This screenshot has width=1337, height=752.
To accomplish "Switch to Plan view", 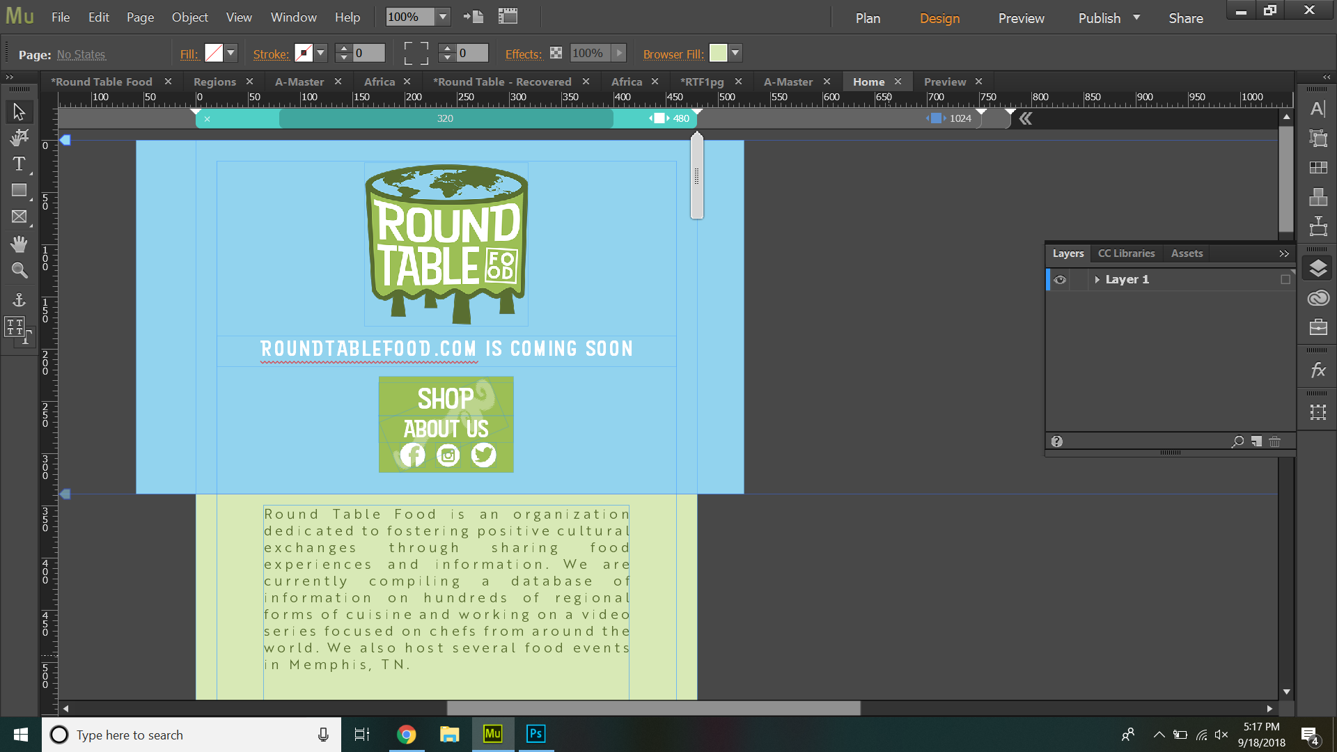I will (x=868, y=18).
